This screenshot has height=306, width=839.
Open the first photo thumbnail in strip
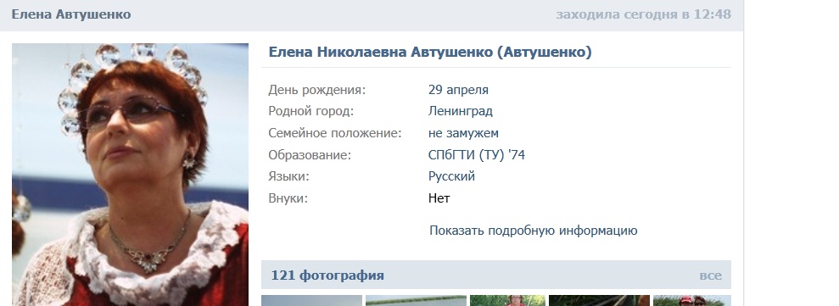tap(311, 301)
